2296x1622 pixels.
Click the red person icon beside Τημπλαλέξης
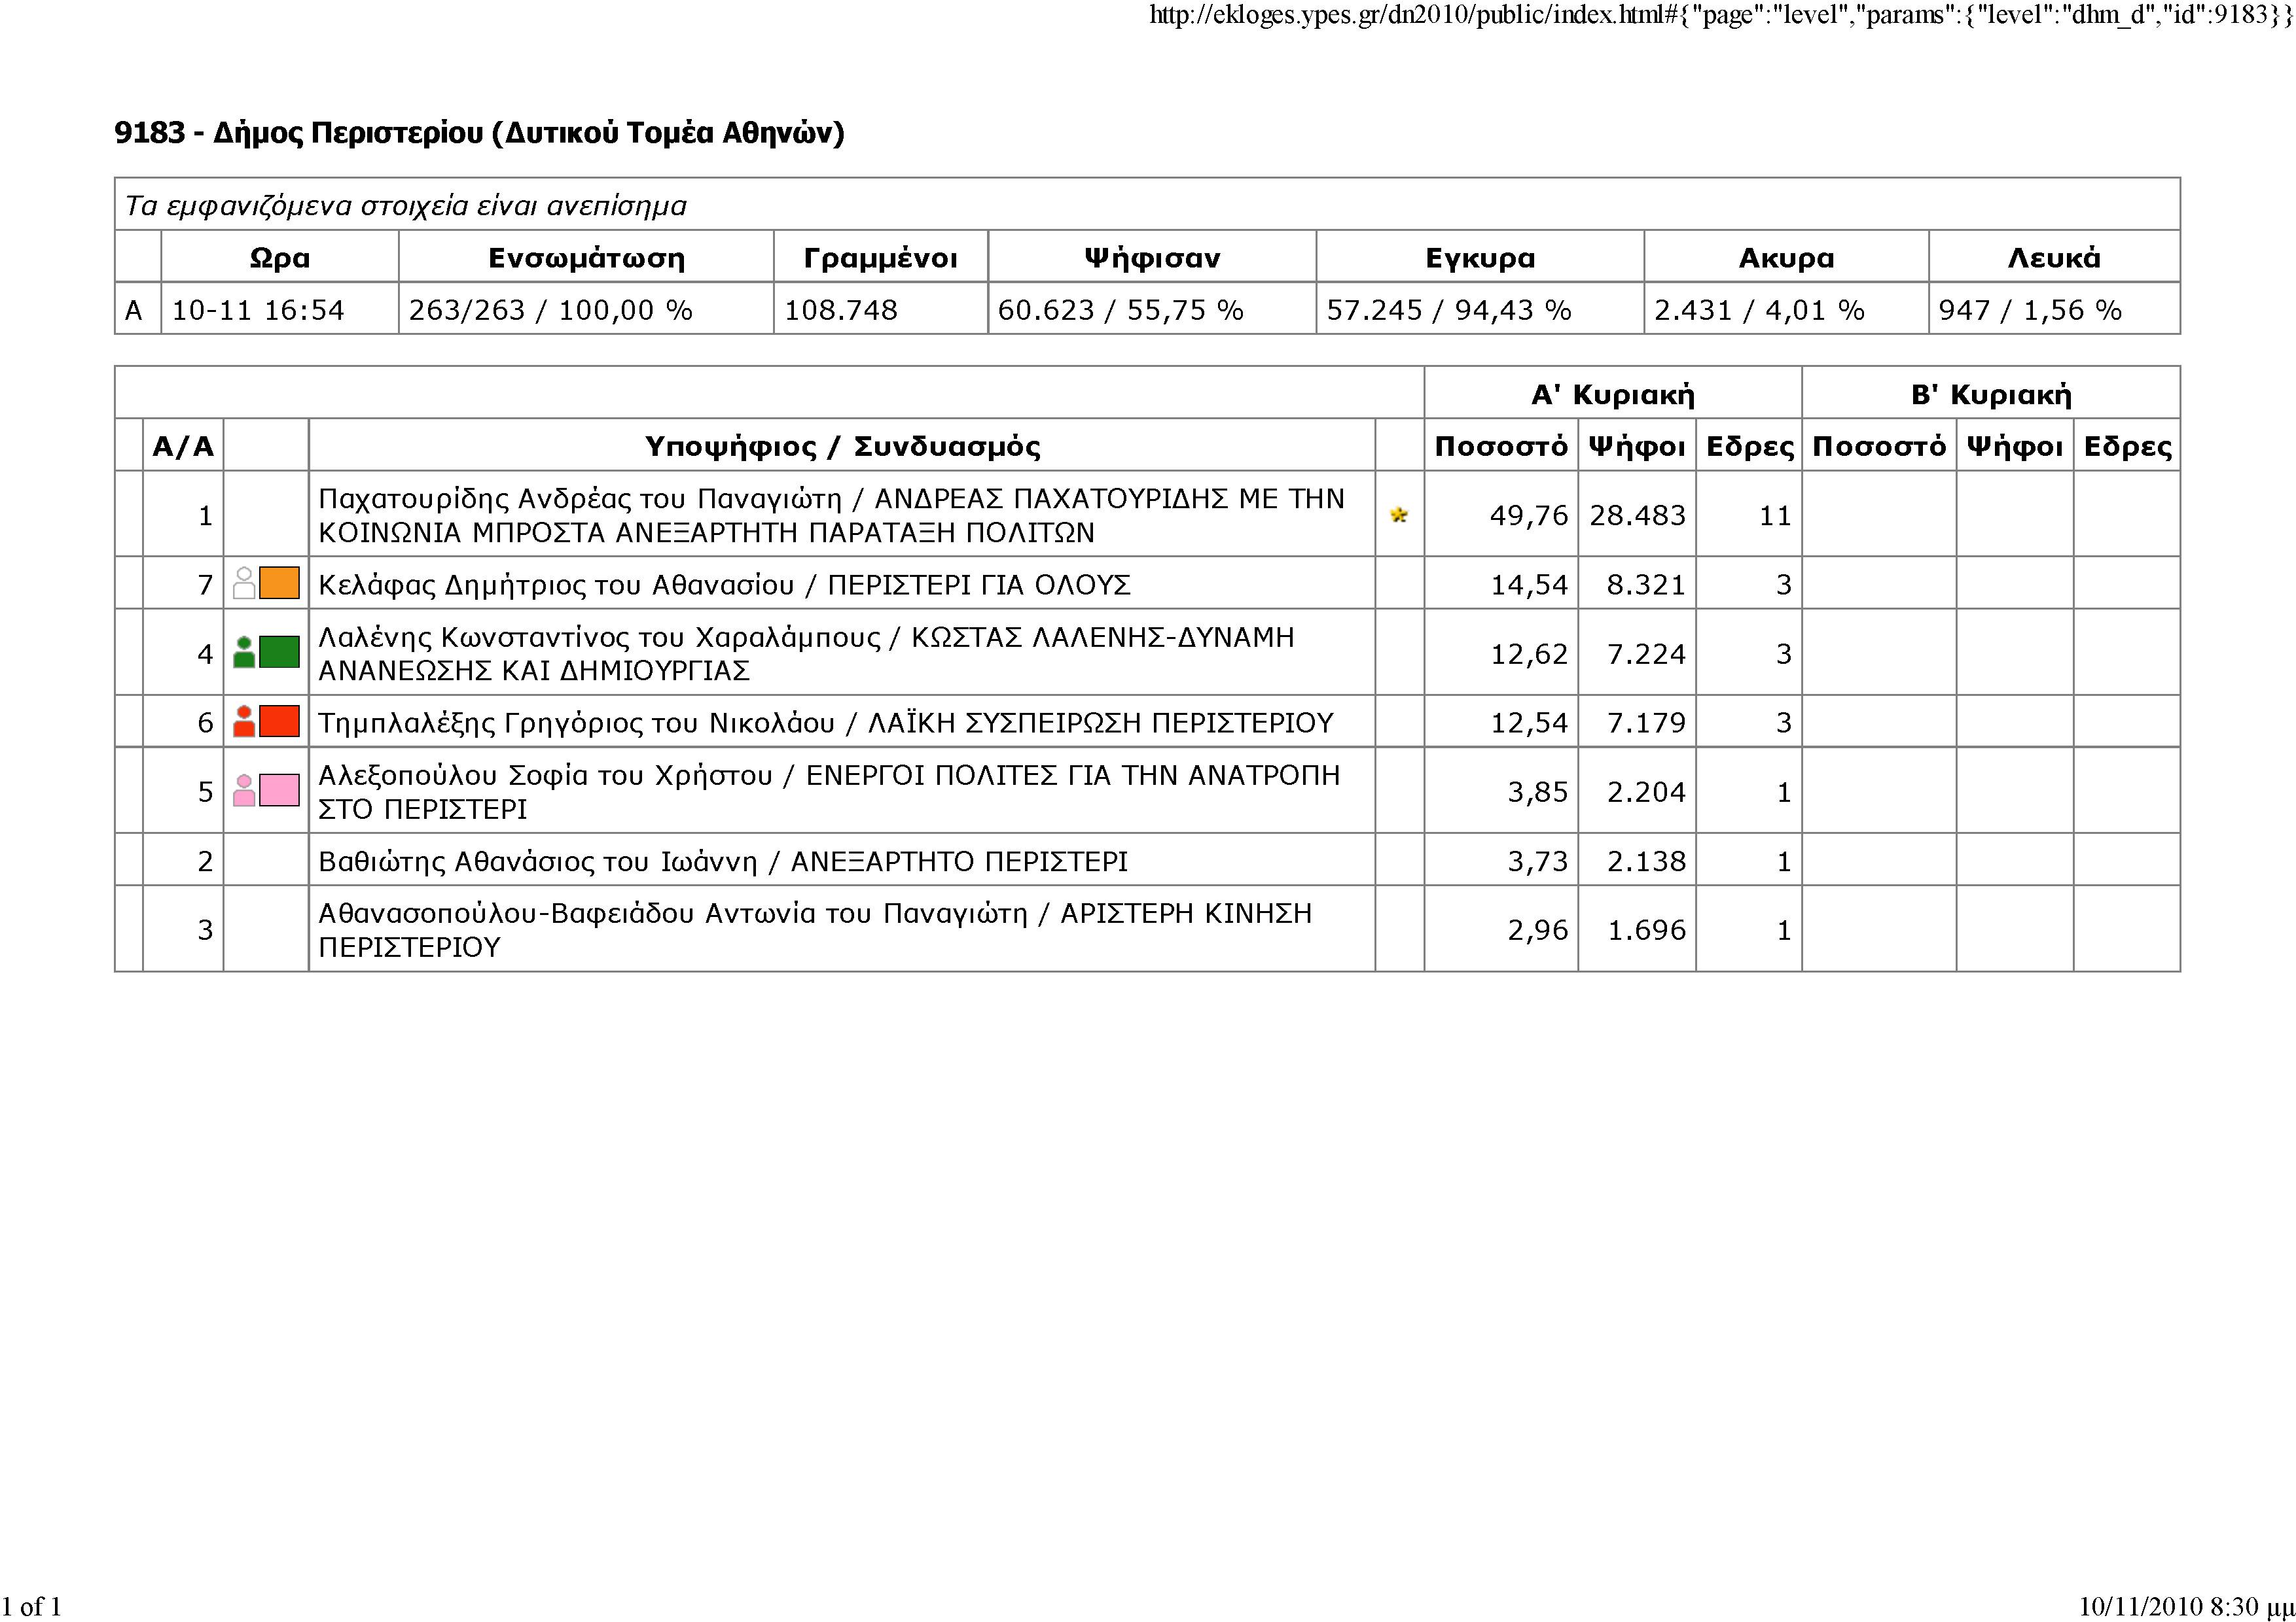click(x=244, y=721)
